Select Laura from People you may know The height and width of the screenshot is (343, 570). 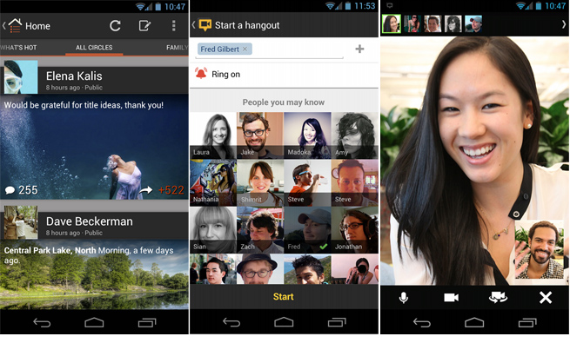(x=213, y=135)
